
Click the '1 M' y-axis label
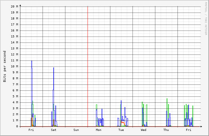click(15, 120)
